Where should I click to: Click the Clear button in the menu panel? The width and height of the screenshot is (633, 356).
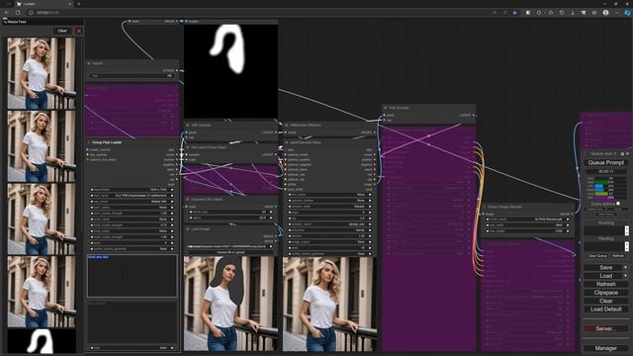605,301
